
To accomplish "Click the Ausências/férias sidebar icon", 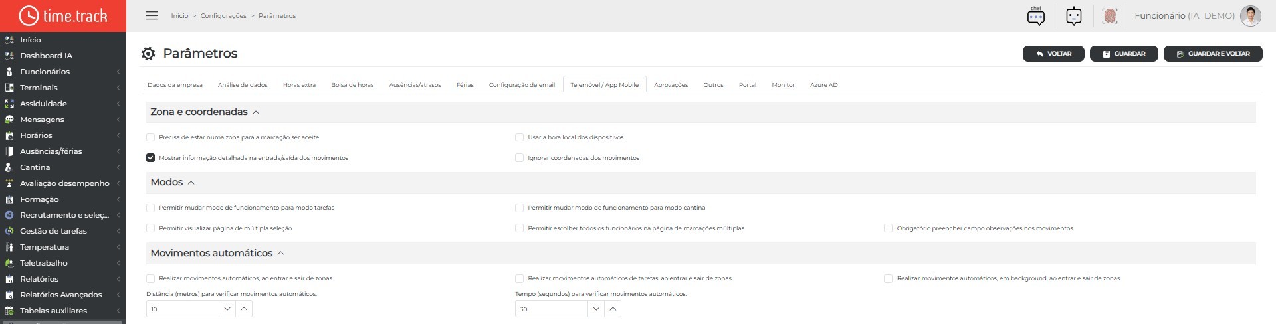I will [x=9, y=151].
